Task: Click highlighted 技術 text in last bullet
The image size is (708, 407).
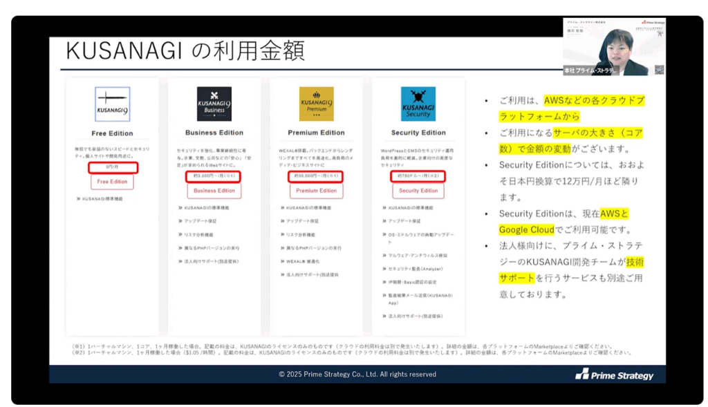Action: point(635,262)
